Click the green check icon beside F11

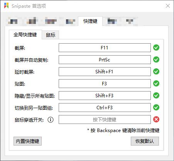[x=156, y=47]
